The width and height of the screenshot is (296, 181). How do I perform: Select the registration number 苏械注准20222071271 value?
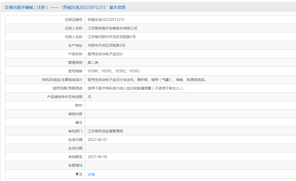tap(106, 20)
